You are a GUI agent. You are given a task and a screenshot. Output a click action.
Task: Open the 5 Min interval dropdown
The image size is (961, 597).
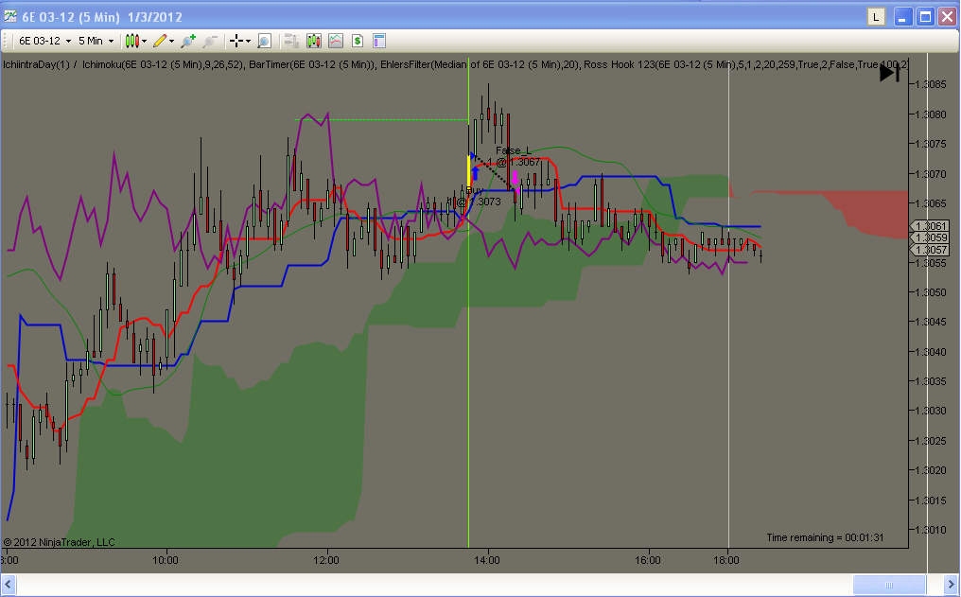pyautogui.click(x=96, y=41)
